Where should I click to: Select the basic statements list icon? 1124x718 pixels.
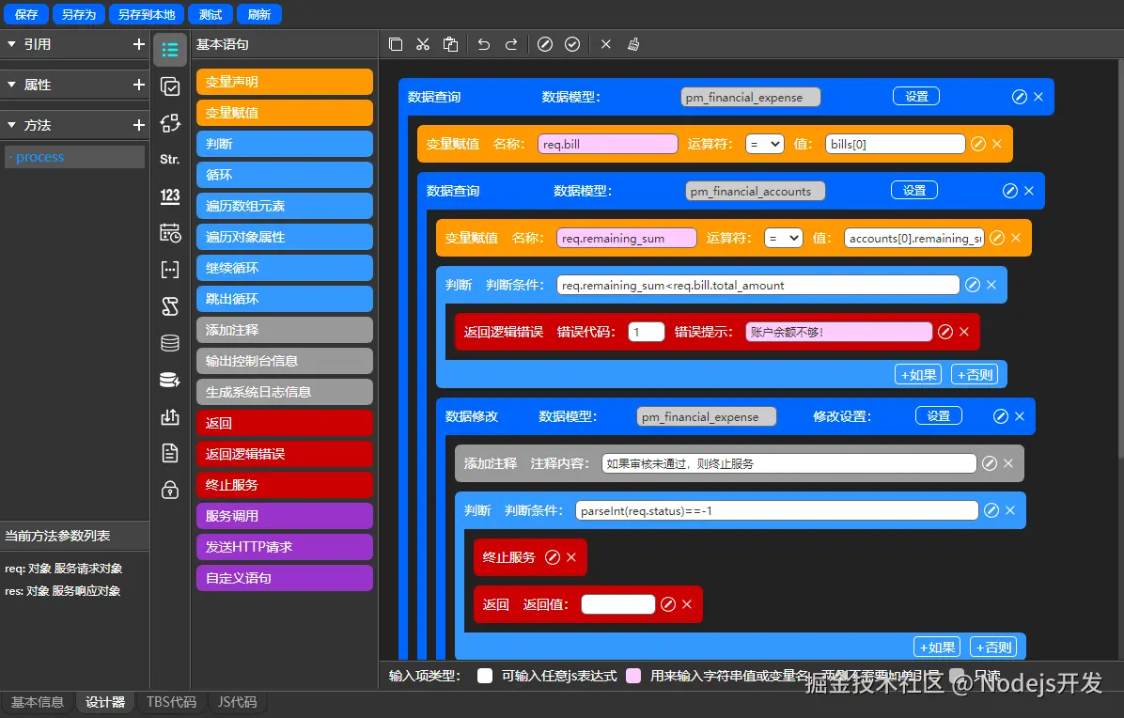[x=170, y=50]
